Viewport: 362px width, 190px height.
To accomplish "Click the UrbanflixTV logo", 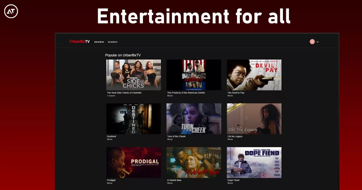I will click(x=80, y=42).
